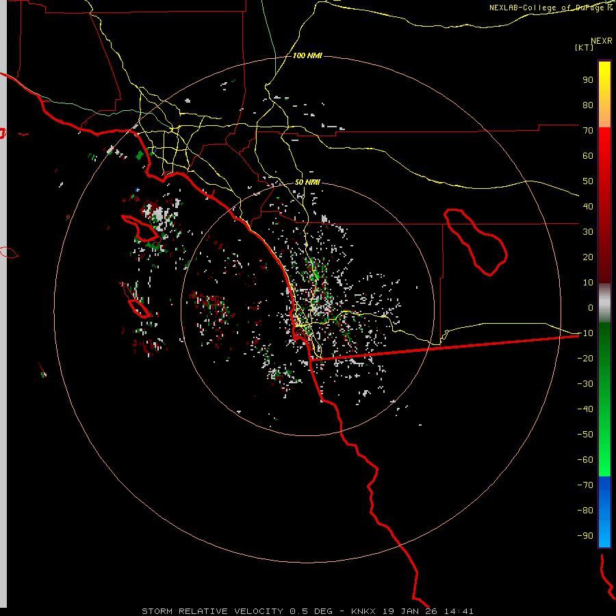
Task: Click the -60 value on velocity scale
Action: pyautogui.click(x=585, y=460)
